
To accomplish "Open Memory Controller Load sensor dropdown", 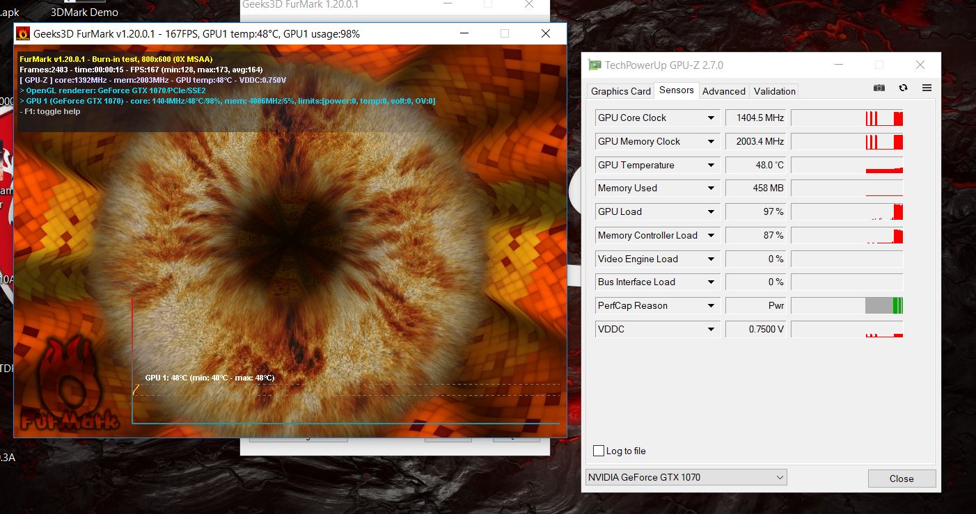I will click(711, 236).
